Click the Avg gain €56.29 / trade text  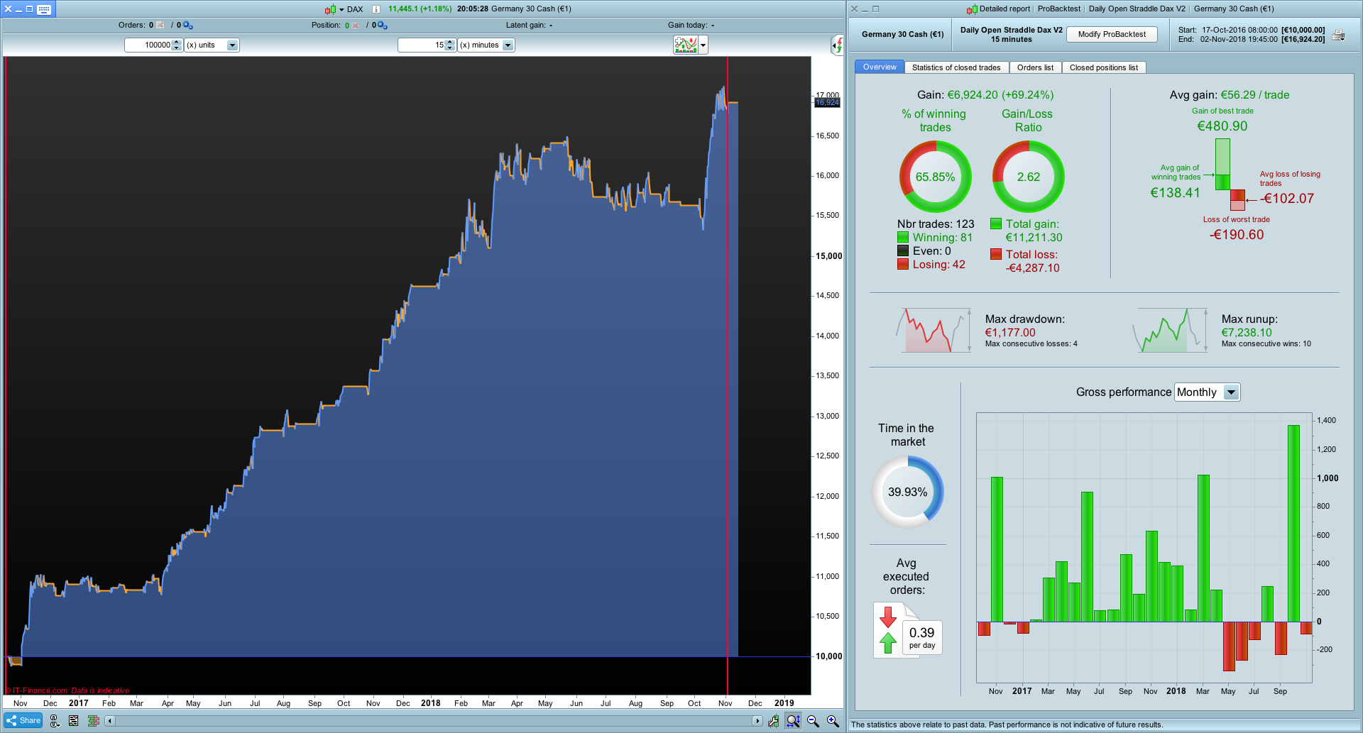tap(1230, 95)
